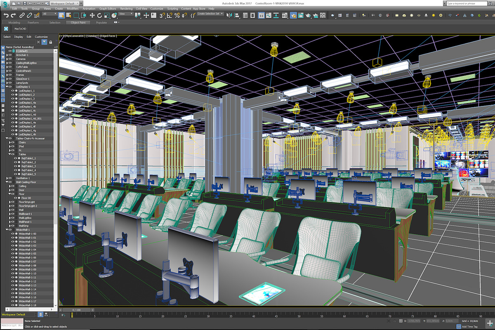
Task: Open the Rendering menu
Action: point(126,8)
